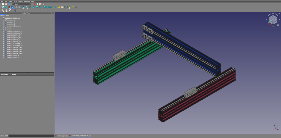The image size is (281, 138).
Task: Float the Combo View panel
Action: coord(52,13)
